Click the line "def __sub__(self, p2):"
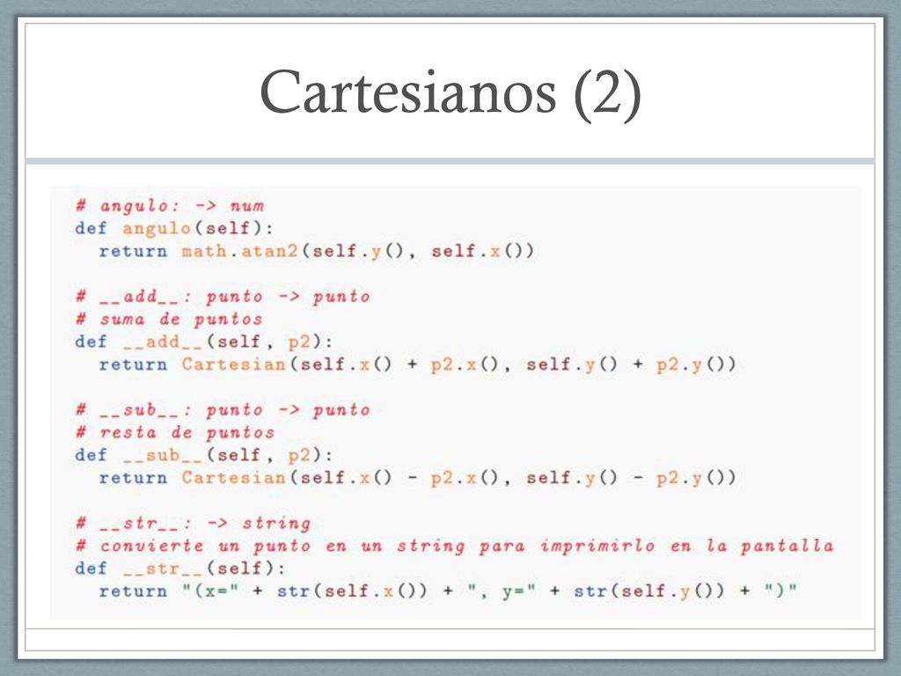The width and height of the screenshot is (901, 676). point(204,455)
